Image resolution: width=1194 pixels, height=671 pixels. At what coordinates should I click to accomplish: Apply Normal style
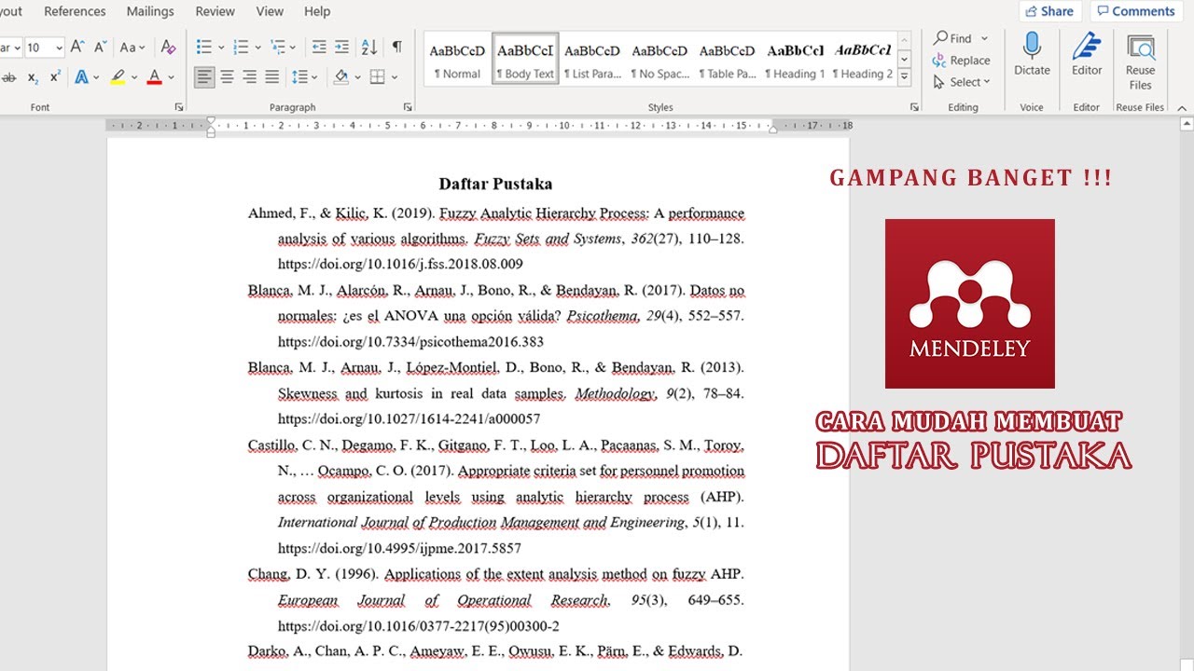point(457,60)
